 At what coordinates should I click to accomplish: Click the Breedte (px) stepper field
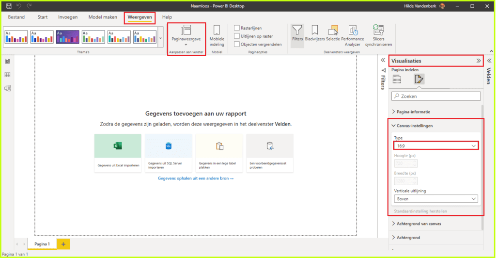coord(406,181)
